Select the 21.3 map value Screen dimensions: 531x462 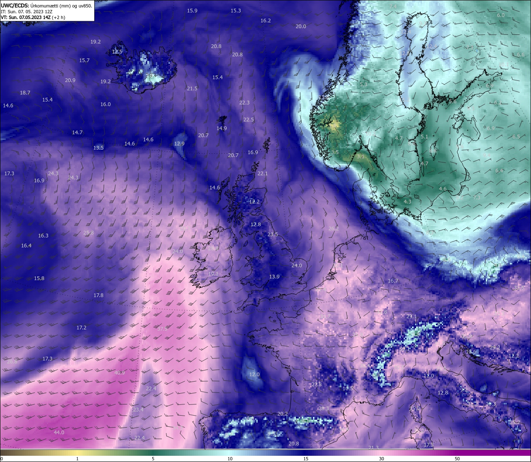point(373,448)
